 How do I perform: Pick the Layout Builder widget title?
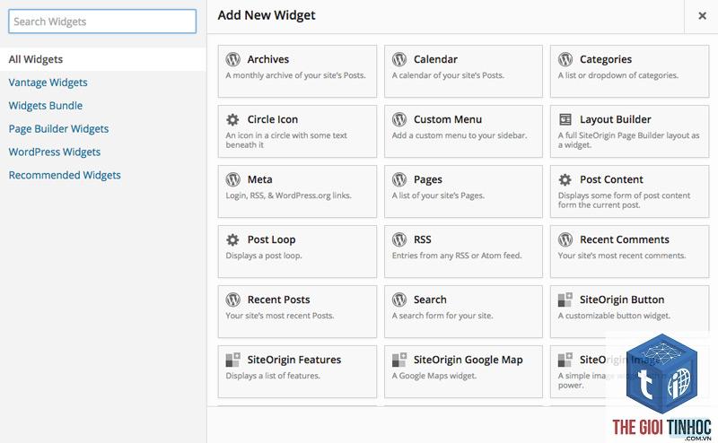point(616,119)
